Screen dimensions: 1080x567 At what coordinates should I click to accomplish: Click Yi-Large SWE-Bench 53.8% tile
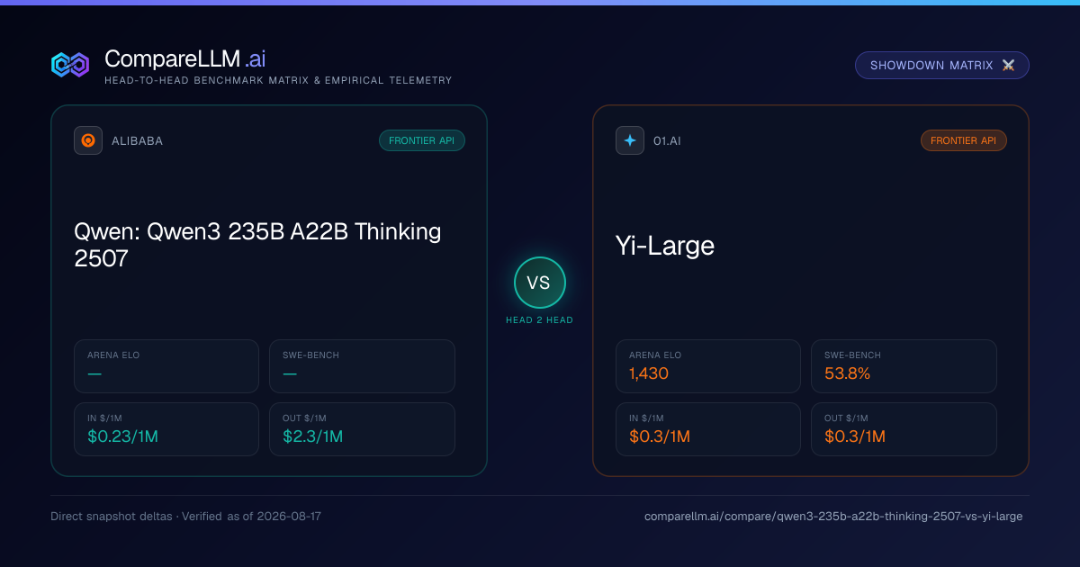pyautogui.click(x=904, y=366)
